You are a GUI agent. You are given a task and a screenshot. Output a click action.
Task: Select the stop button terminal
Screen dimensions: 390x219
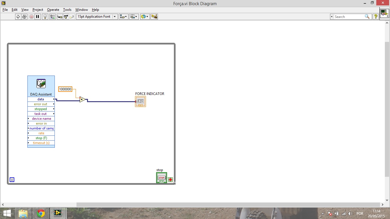[x=162, y=178]
